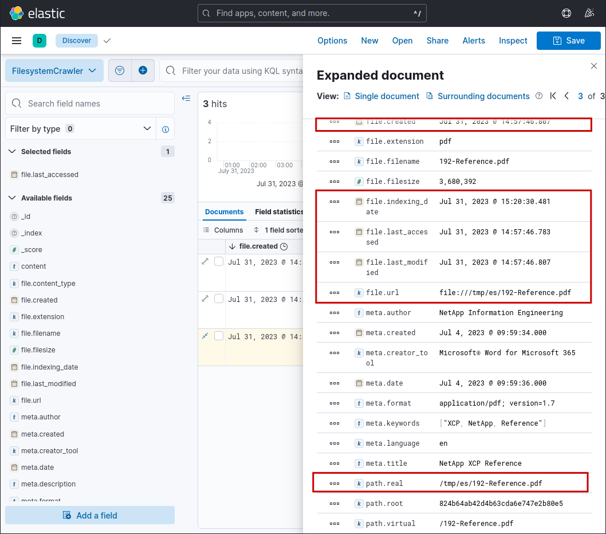Screen dimensions: 606x534
Task: Open a saved search via Open
Action: (x=402, y=41)
